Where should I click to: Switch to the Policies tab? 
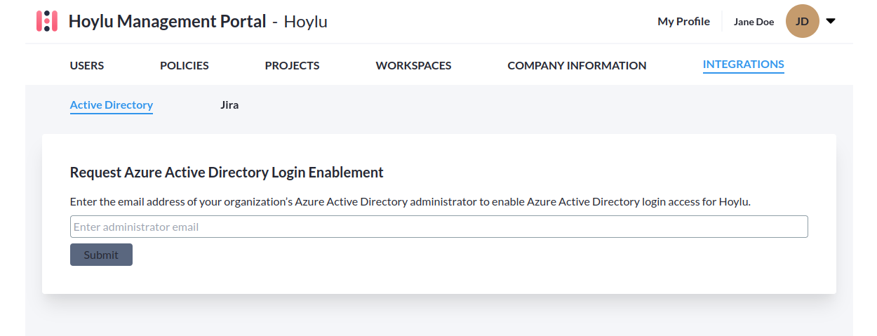[x=185, y=65]
